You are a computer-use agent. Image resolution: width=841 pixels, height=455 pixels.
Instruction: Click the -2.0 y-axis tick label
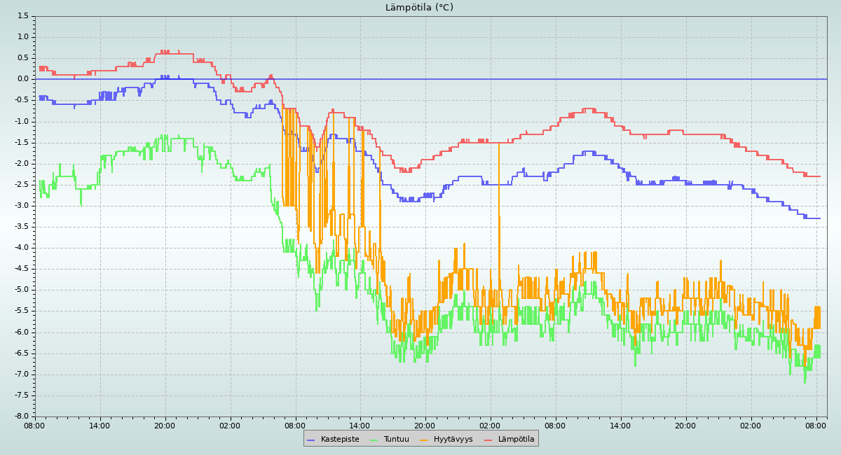tap(21, 163)
